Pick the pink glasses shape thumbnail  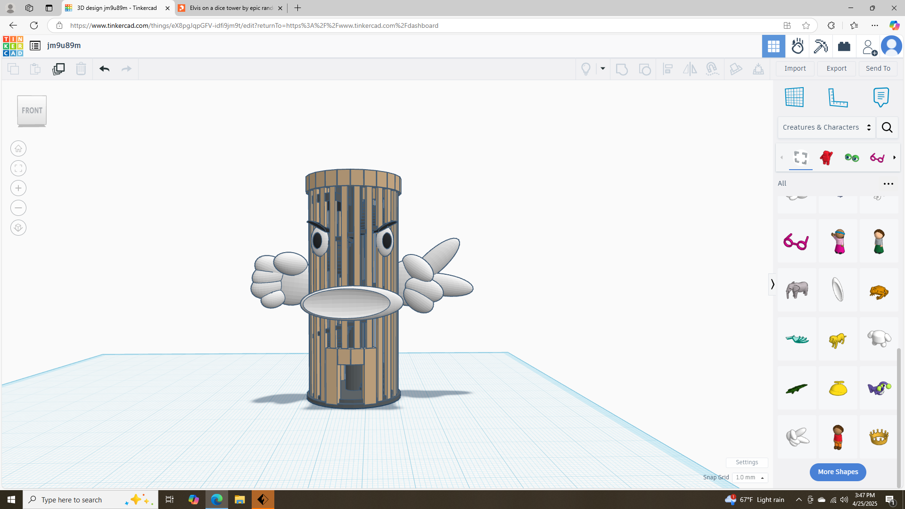(x=797, y=241)
